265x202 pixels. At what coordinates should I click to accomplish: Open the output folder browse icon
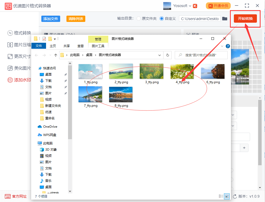(x=224, y=19)
